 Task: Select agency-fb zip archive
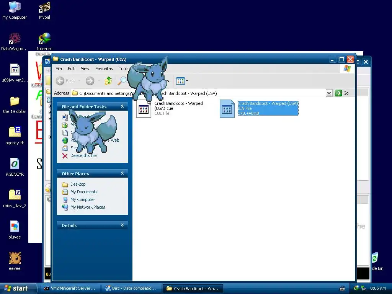click(x=15, y=136)
